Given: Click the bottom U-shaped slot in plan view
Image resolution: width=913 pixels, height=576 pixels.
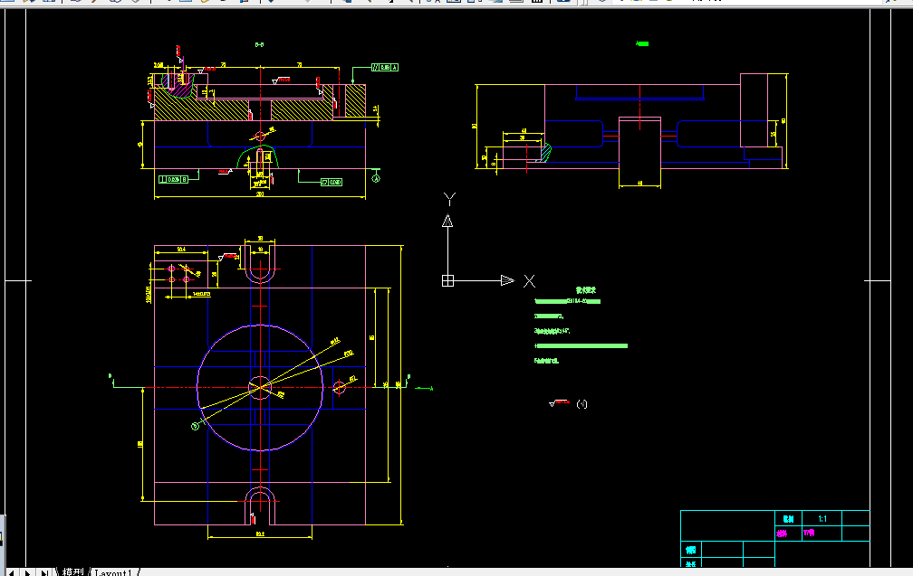Looking at the screenshot, I should coord(260,505).
